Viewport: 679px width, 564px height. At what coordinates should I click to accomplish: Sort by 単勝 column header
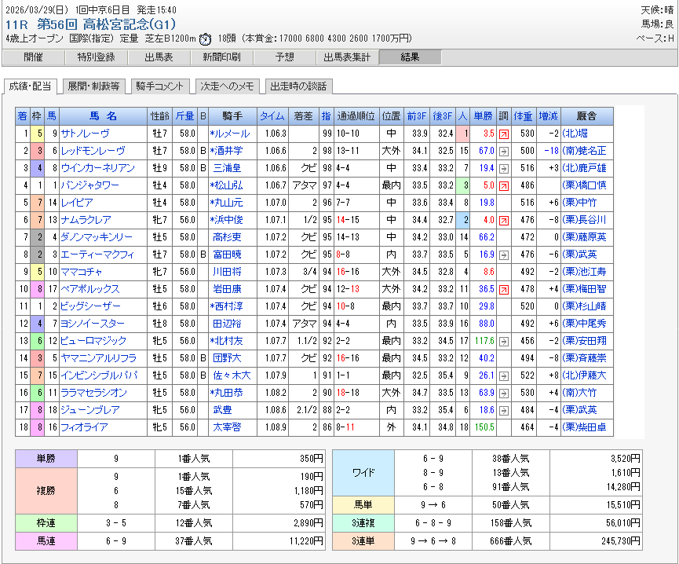point(483,116)
